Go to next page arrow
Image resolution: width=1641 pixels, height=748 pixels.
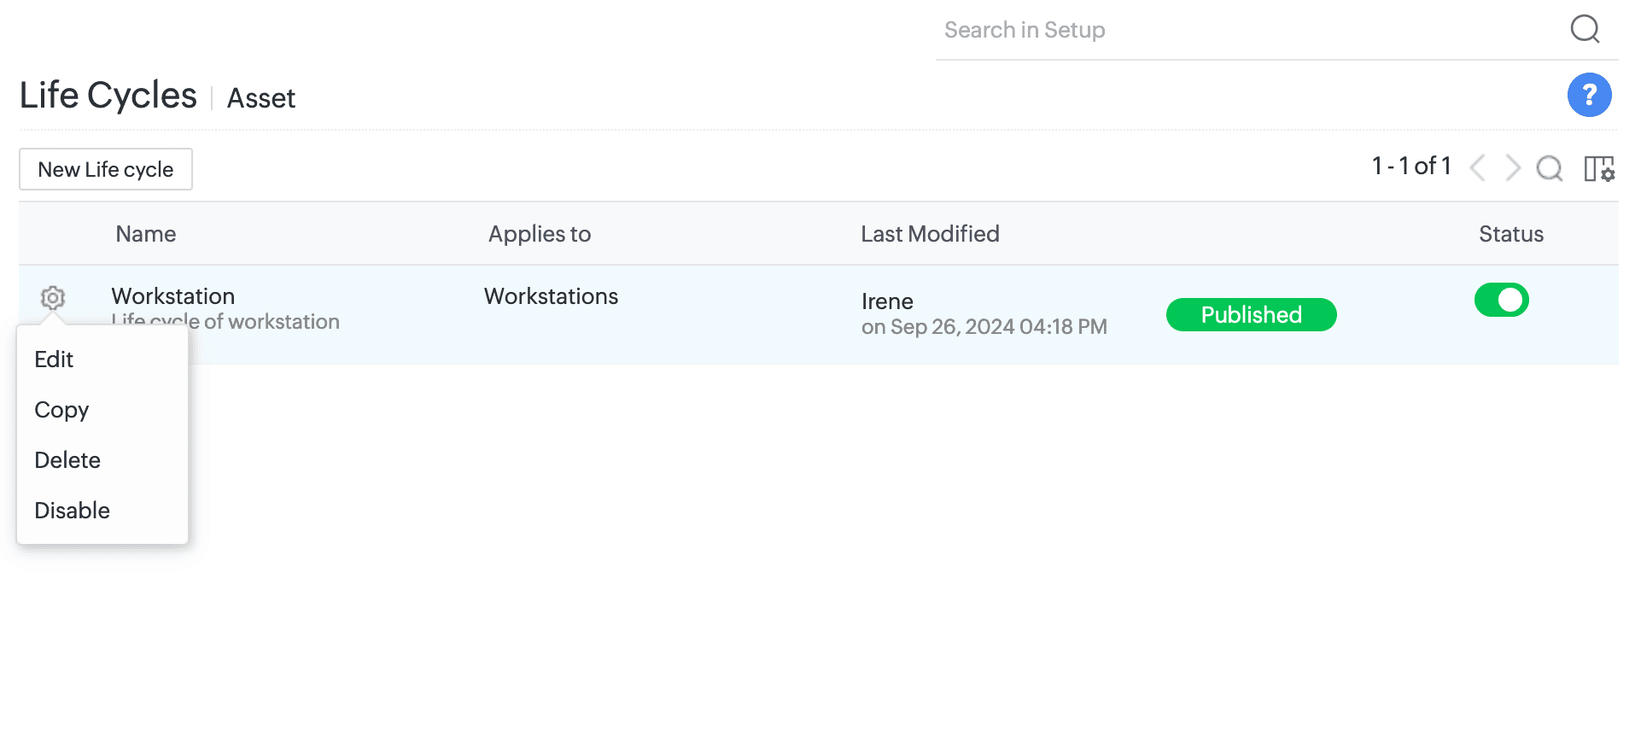pyautogui.click(x=1512, y=167)
